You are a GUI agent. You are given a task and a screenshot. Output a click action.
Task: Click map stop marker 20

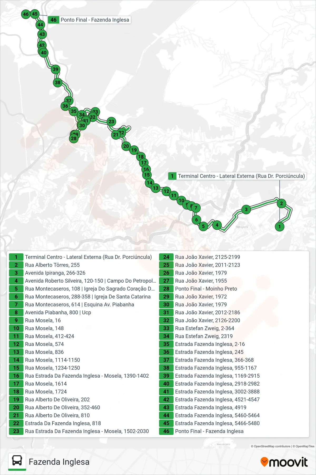coord(126,146)
